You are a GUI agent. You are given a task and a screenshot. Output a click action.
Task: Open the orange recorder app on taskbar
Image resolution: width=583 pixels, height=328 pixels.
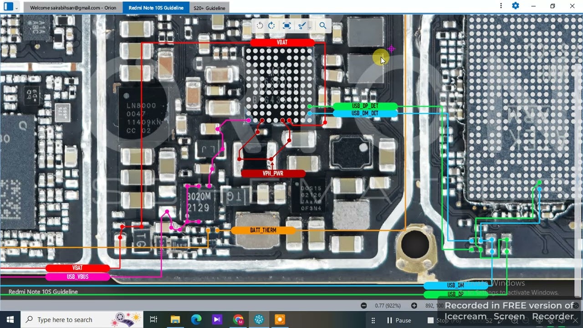[x=280, y=320]
